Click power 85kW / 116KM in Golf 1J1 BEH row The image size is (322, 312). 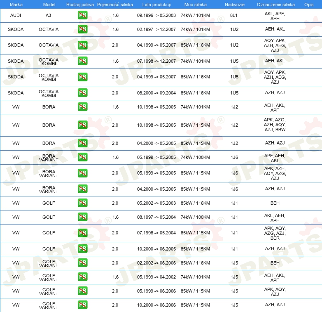(195, 203)
